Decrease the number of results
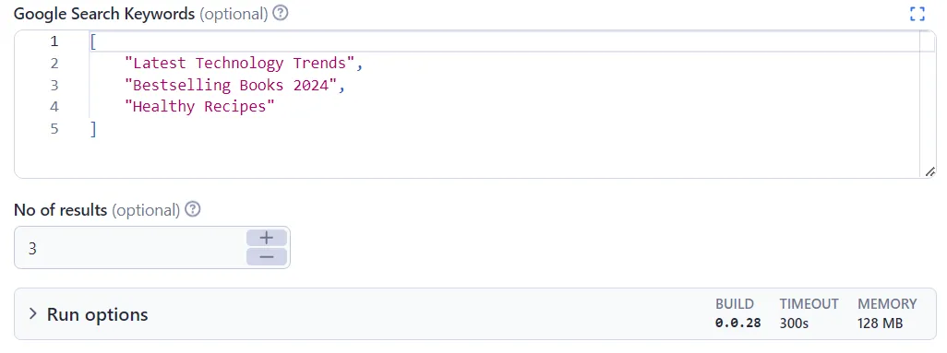Image resolution: width=947 pixels, height=353 pixels. click(x=267, y=257)
